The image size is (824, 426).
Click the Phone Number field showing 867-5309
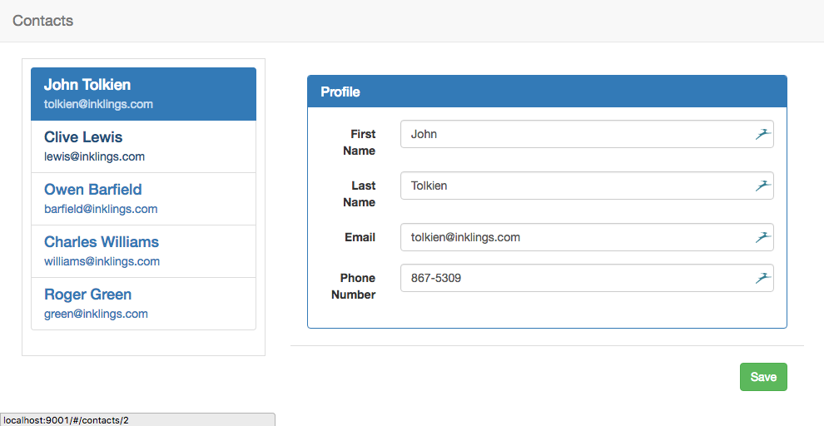(x=587, y=278)
